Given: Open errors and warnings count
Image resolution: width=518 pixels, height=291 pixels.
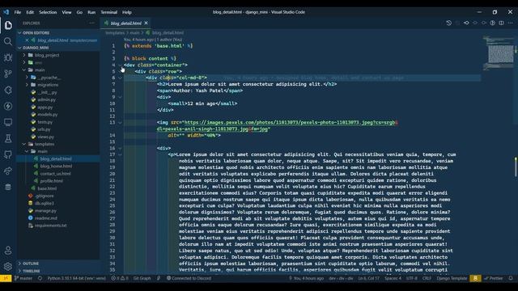Looking at the screenshot, I should coord(120,278).
